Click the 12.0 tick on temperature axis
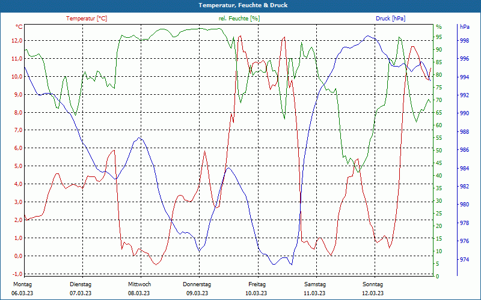 pyautogui.click(x=17, y=41)
